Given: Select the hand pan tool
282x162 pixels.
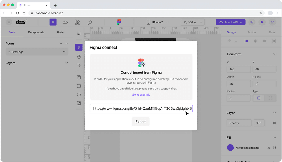Looking at the screenshot, I should pos(79,57).
